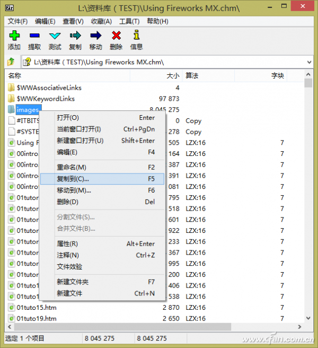318x348 pixels.
Task: Select the 01tuto19.htm file name
Action: (37, 318)
